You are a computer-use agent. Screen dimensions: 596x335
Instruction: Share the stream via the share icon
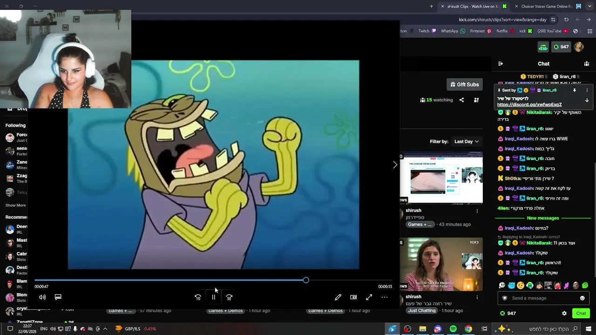click(461, 100)
